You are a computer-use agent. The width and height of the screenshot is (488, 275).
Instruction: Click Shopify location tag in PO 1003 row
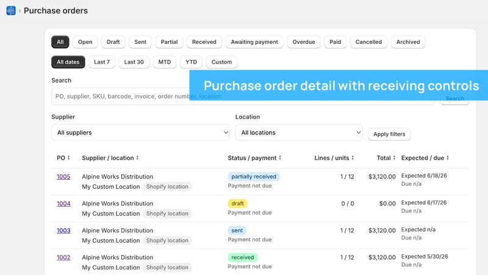pos(167,240)
